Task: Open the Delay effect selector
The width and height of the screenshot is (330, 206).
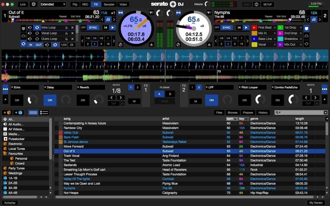Action: click(58, 87)
